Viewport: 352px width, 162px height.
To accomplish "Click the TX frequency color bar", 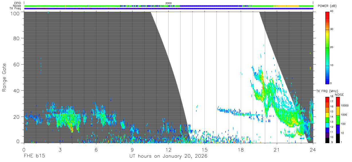I will point(327,120).
